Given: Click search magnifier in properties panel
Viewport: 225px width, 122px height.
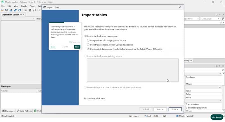Looking at the screenshot, I should [x=223, y=70].
